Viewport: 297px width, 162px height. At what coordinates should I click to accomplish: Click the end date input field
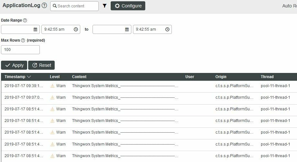tap(112, 29)
